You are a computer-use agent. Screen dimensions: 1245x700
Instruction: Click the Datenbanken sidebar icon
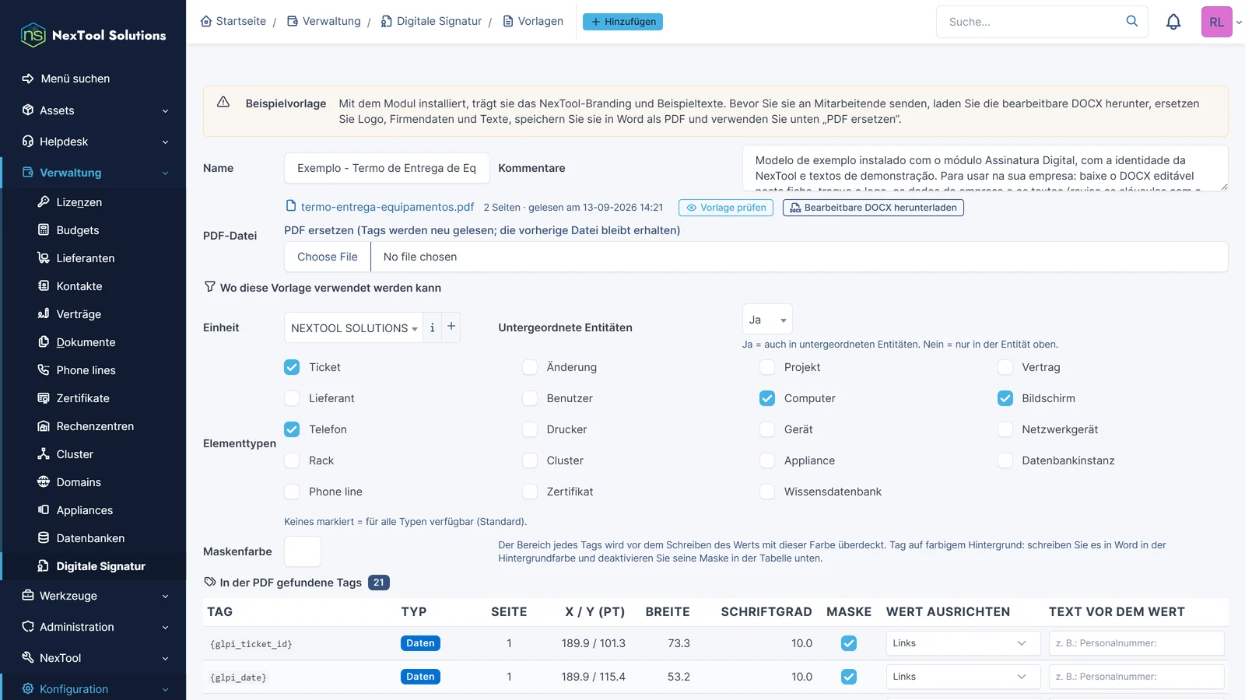(x=44, y=538)
